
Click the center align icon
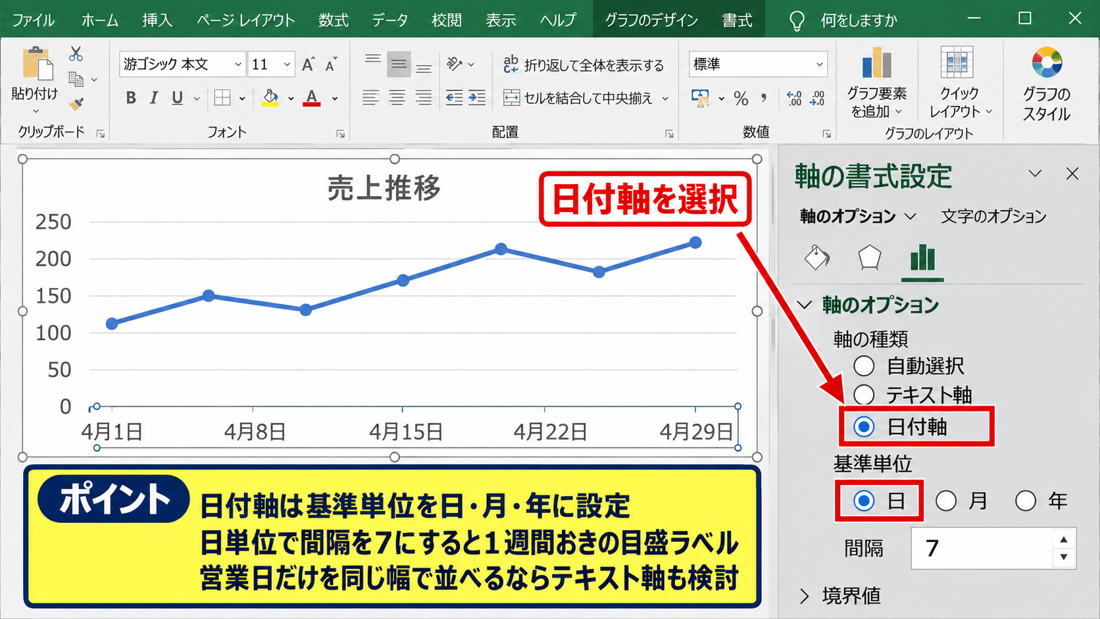[397, 98]
